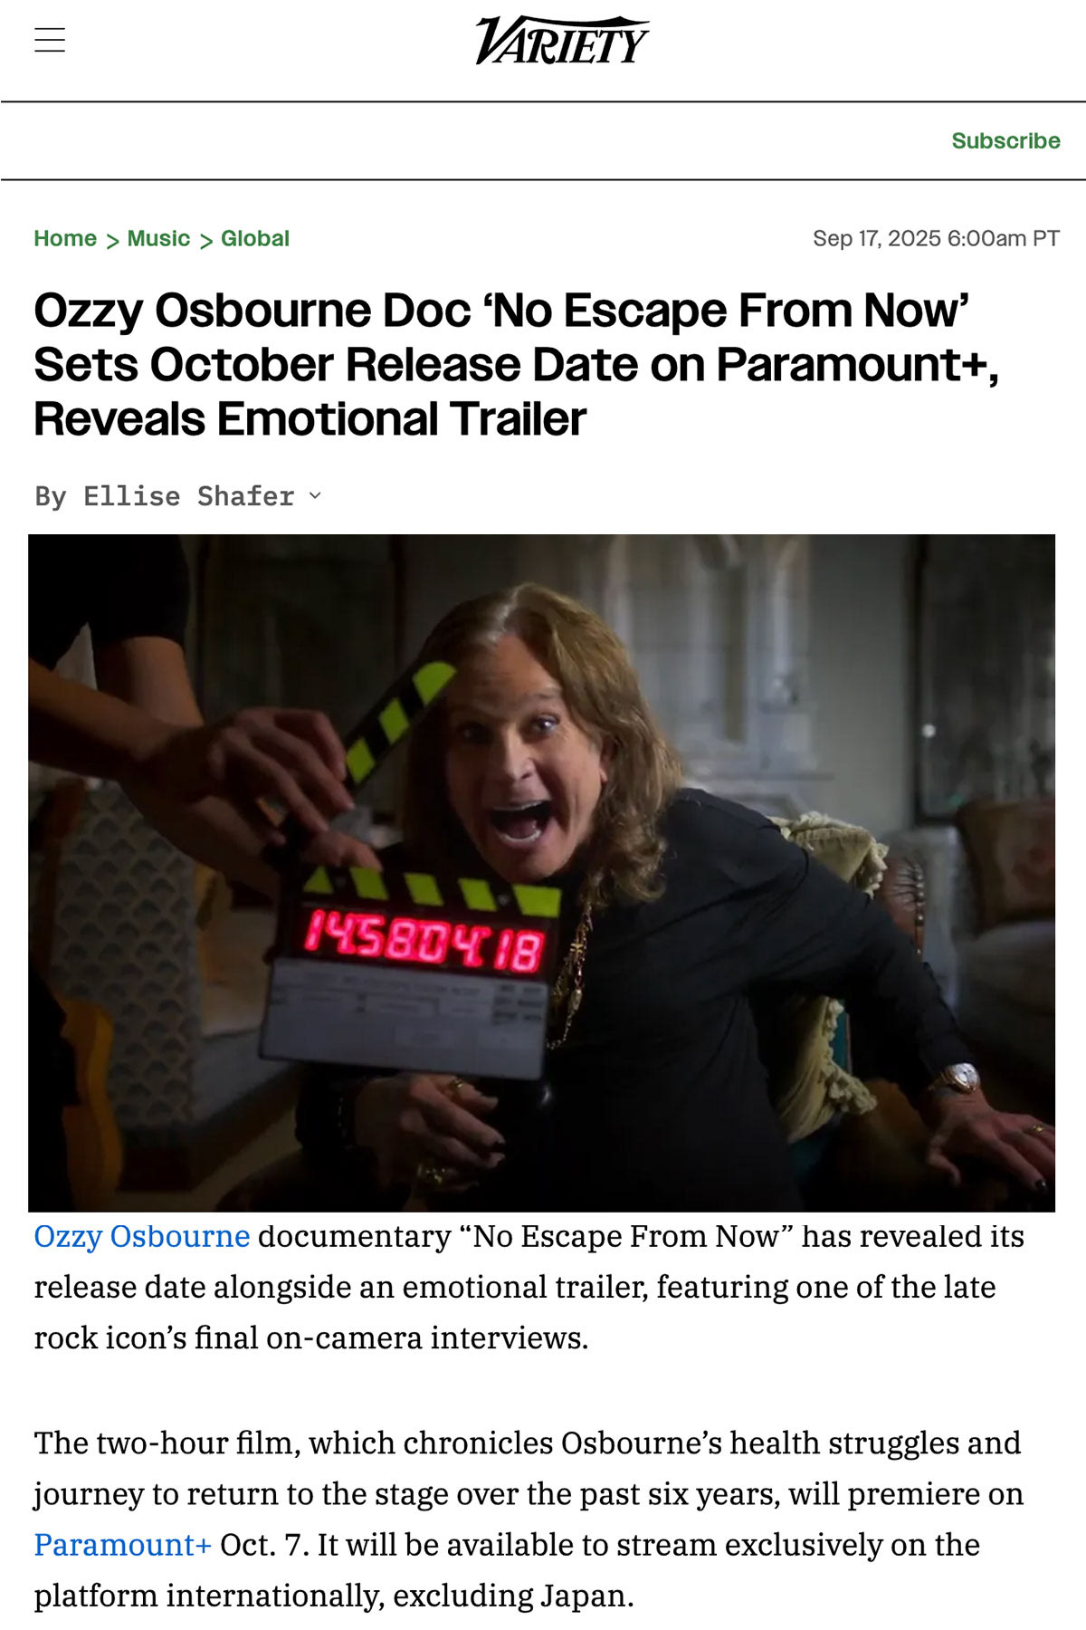1086x1630 pixels.
Task: Click the Variety logo
Action: [562, 41]
